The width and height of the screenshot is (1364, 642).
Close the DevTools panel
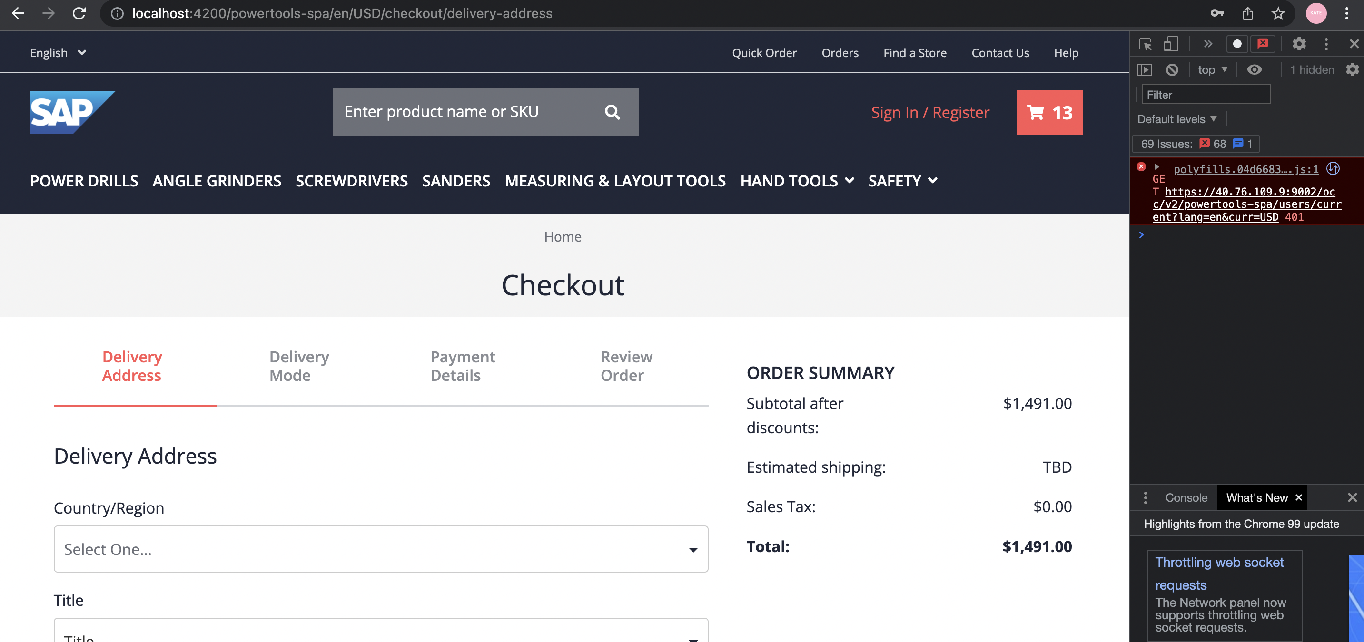coord(1354,44)
